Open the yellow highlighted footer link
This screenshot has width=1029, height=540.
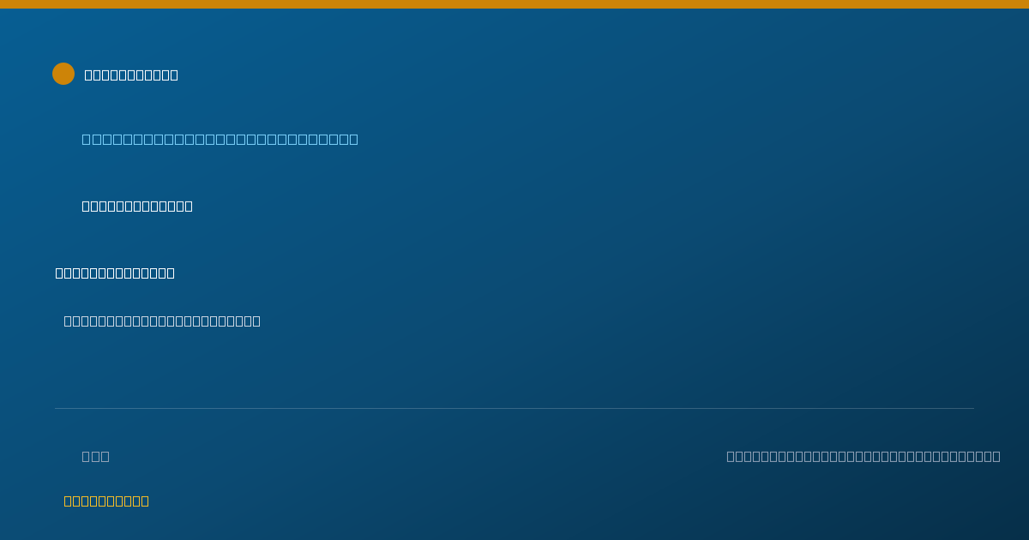click(106, 501)
